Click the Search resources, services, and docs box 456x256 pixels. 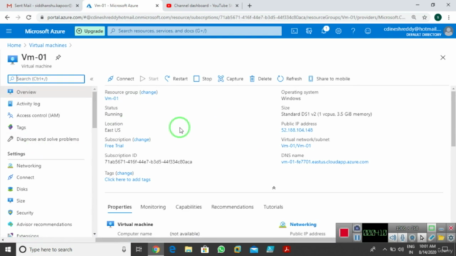point(195,31)
